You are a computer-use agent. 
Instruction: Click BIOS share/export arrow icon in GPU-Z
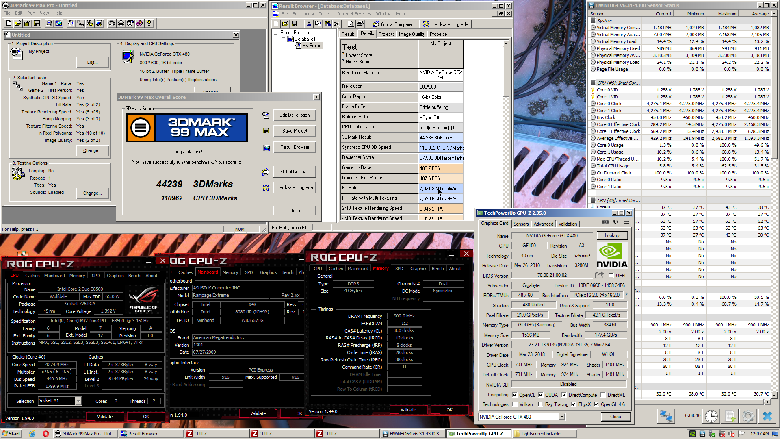[600, 275]
